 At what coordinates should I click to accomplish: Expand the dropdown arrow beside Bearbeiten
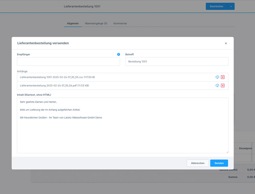(231, 6)
